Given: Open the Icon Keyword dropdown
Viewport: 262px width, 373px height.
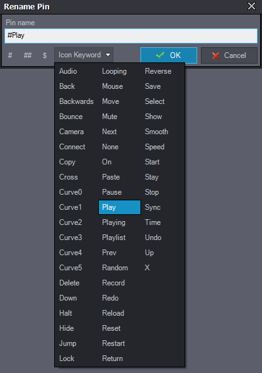Looking at the screenshot, I should pyautogui.click(x=84, y=55).
